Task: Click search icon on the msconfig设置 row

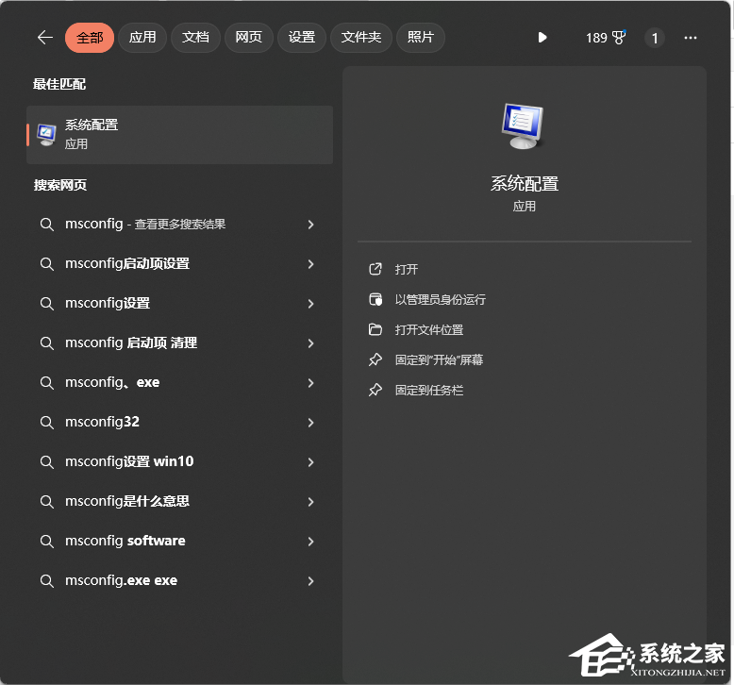Action: [47, 304]
